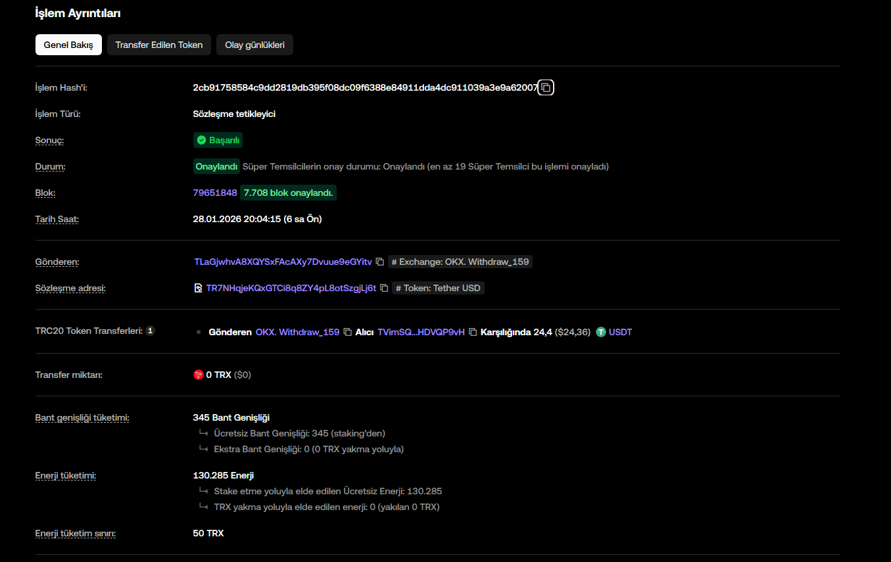Click the '# Exchange: OKX. Withdraw_159' tag
The image size is (891, 562).
pos(460,262)
